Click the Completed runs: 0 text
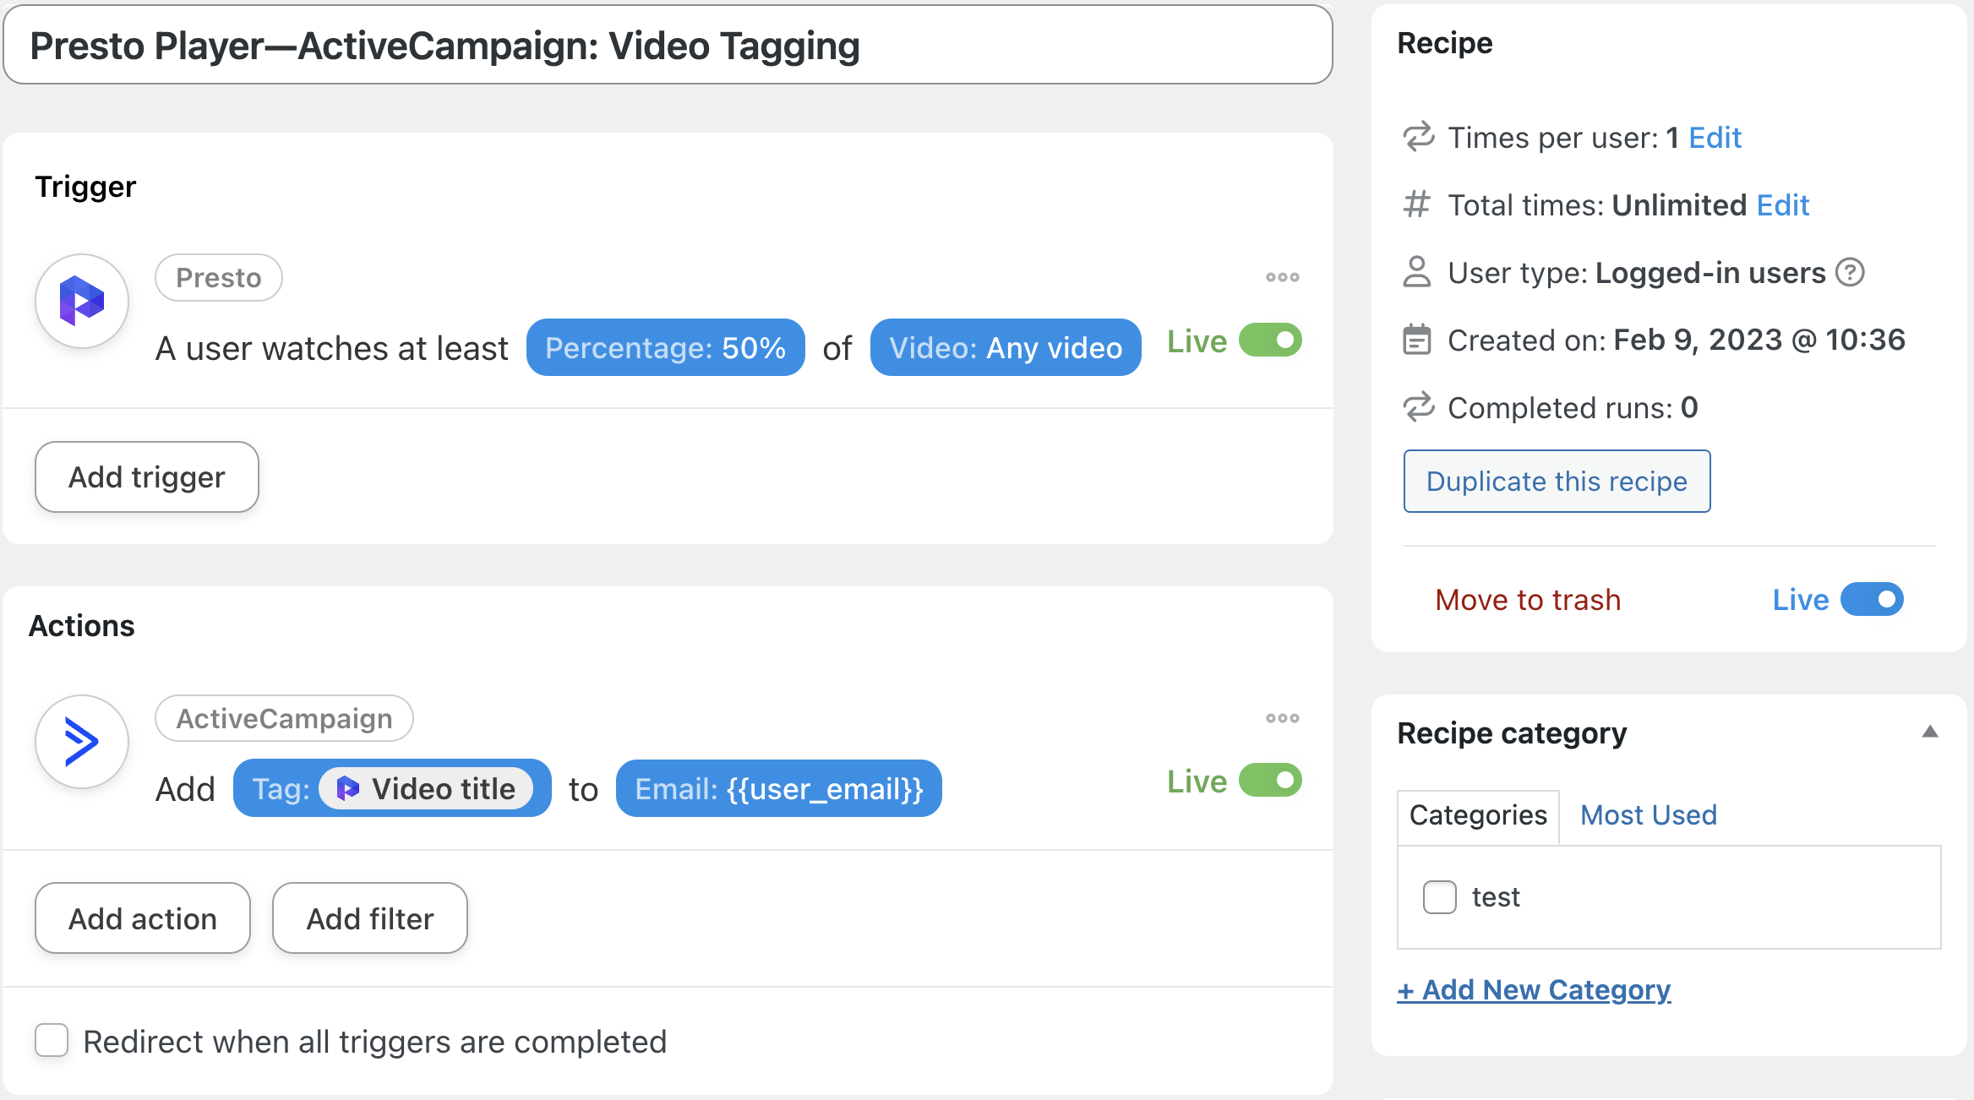Image resolution: width=1974 pixels, height=1100 pixels. tap(1573, 407)
